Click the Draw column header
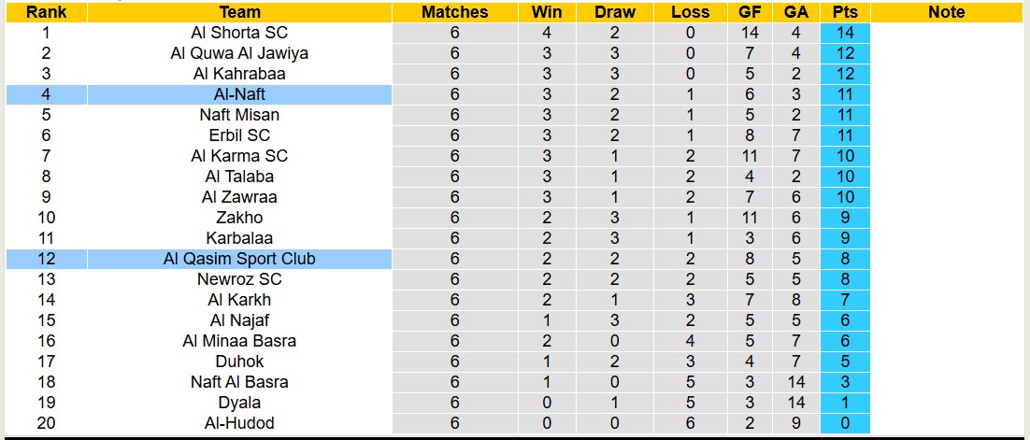1030x440 pixels. click(614, 12)
